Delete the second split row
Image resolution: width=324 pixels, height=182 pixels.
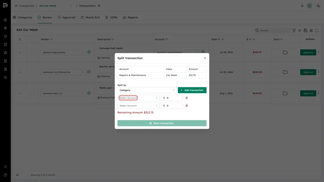187,106
